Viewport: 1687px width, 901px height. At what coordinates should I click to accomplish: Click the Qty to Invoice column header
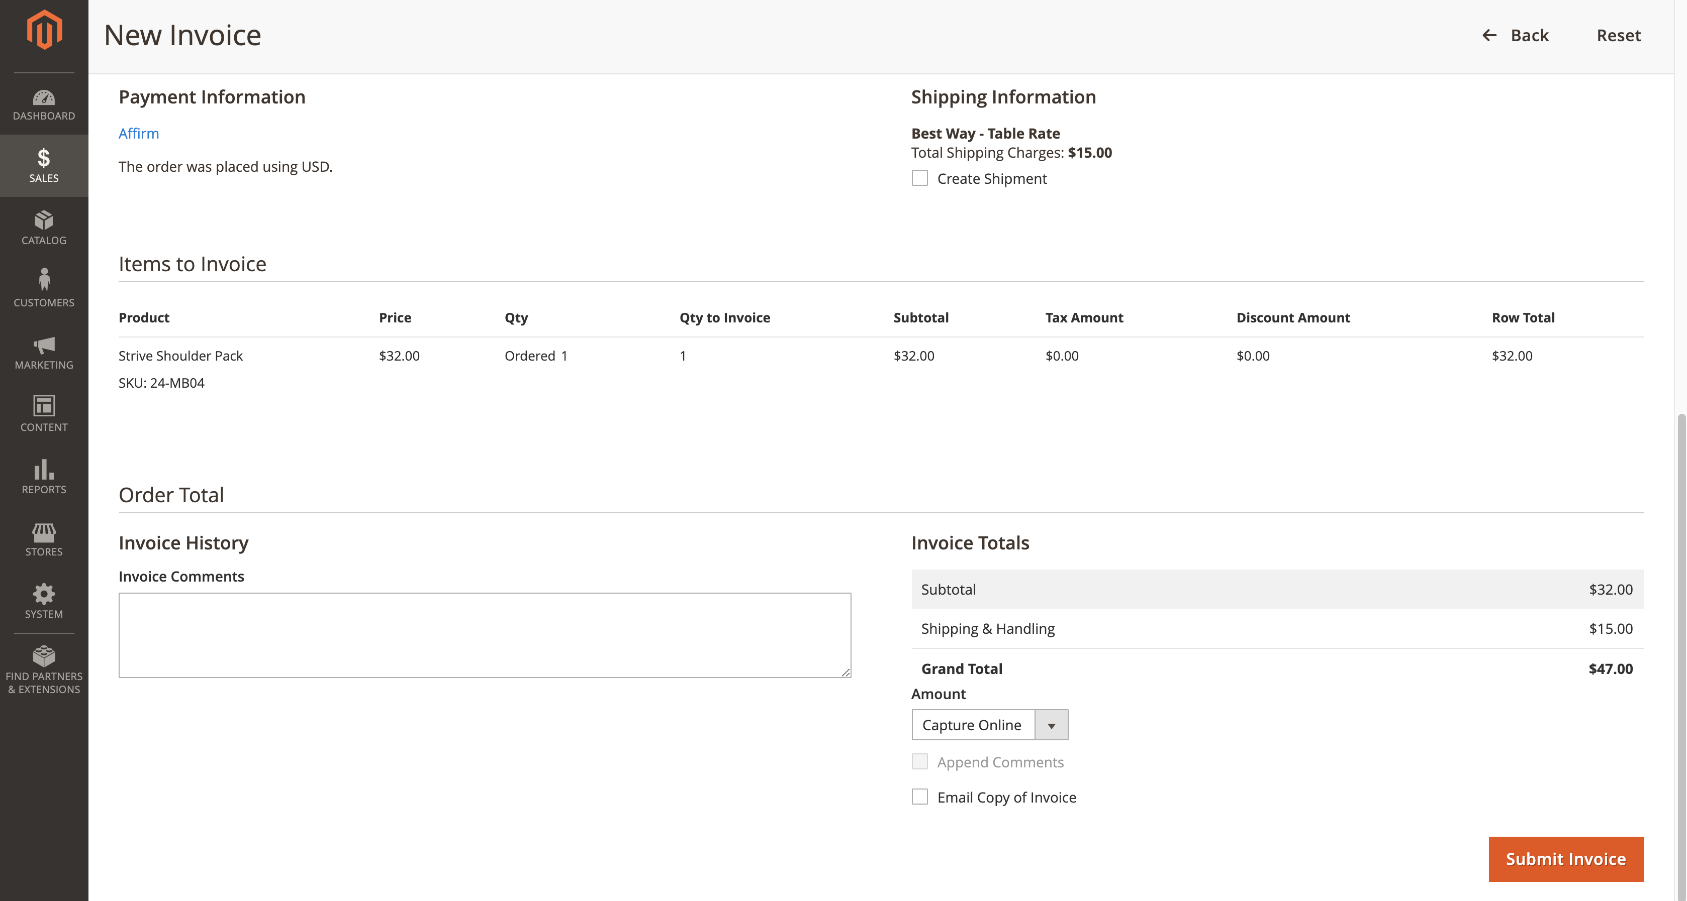click(724, 318)
